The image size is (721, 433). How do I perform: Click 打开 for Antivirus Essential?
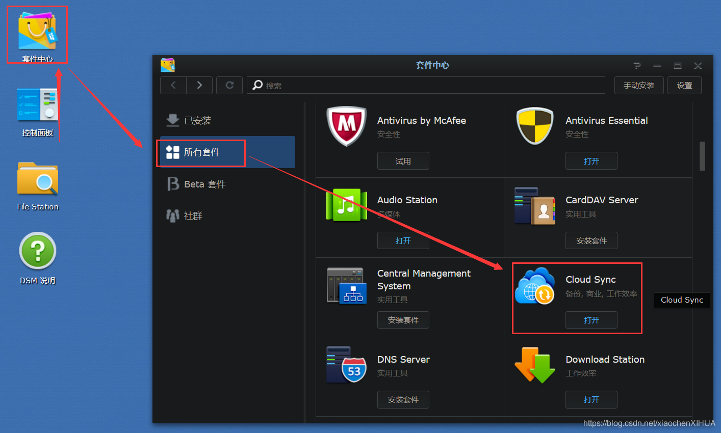point(591,161)
